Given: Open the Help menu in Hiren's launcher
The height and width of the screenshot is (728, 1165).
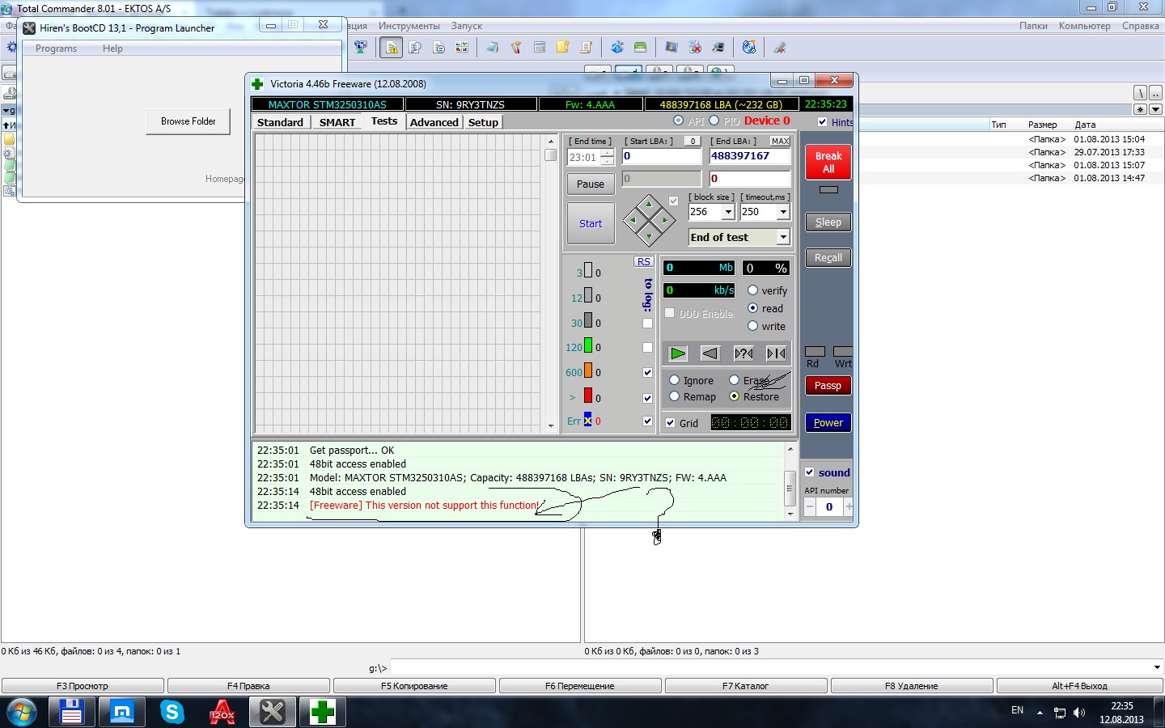Looking at the screenshot, I should point(112,49).
